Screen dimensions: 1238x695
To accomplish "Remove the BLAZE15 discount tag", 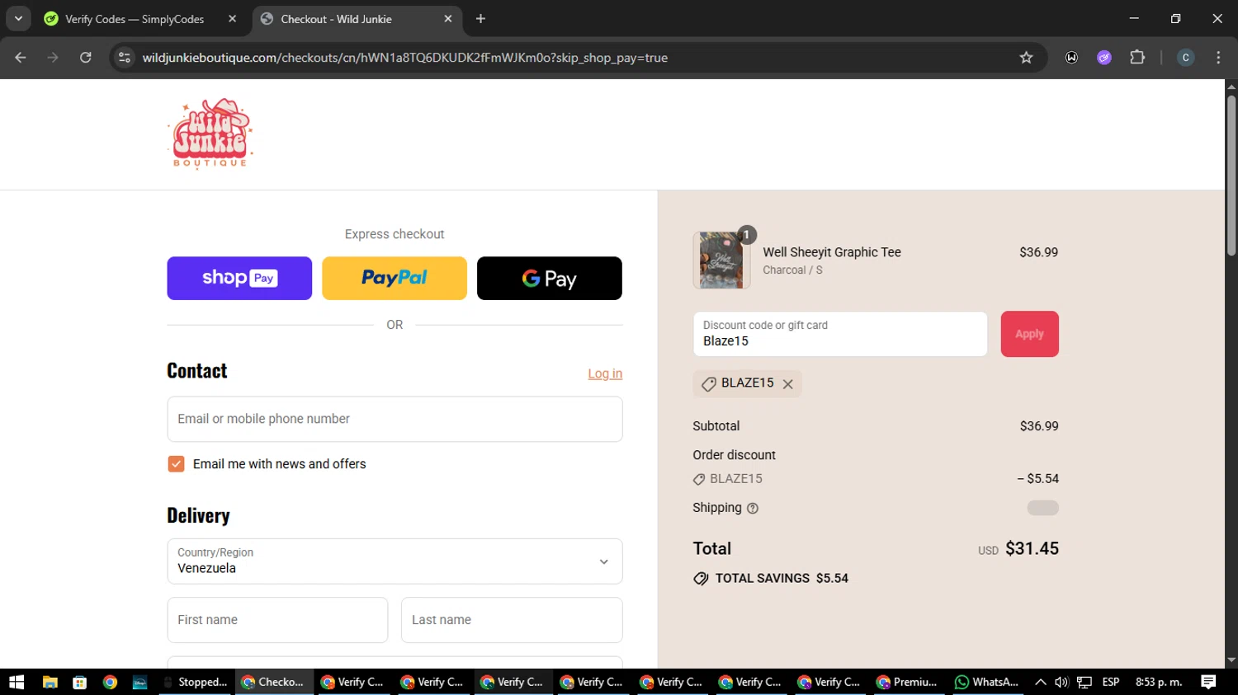I will tap(788, 384).
